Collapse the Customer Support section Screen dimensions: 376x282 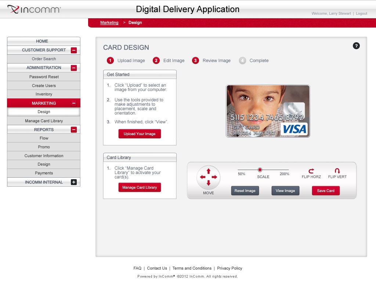[x=74, y=50]
